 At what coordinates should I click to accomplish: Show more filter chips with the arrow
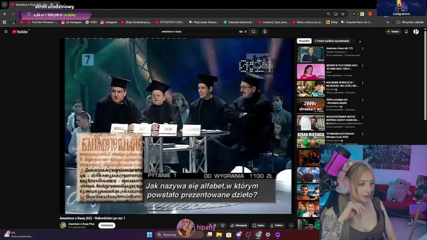click(360, 41)
